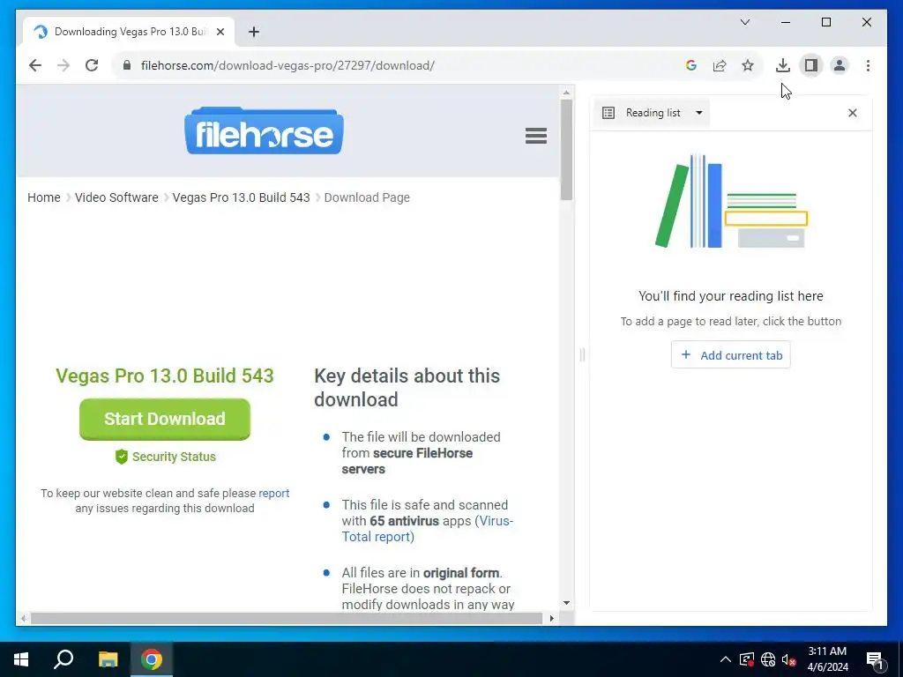Viewport: 903px width, 677px height.
Task: Click the network globe tray icon
Action: 768,659
